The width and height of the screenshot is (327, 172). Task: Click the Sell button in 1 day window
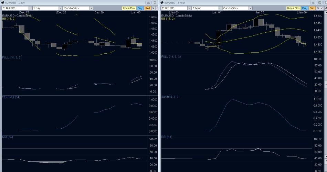(x=147, y=8)
